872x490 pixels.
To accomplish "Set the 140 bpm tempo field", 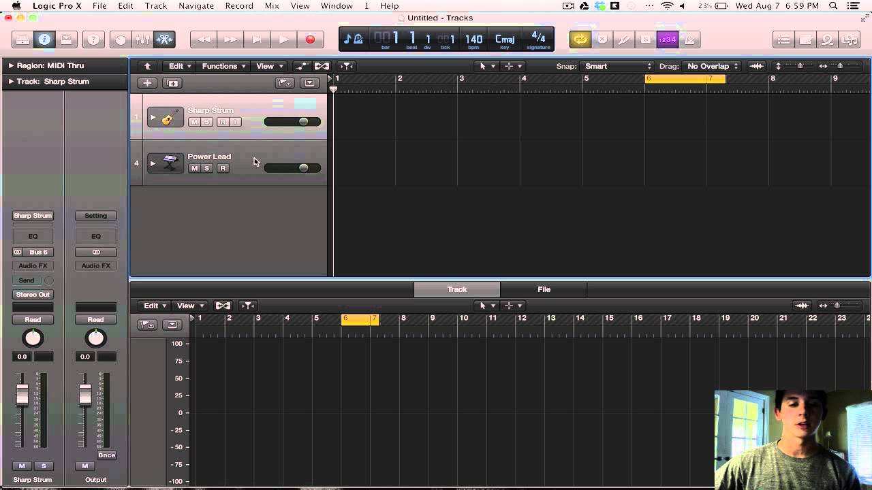I will pyautogui.click(x=474, y=39).
